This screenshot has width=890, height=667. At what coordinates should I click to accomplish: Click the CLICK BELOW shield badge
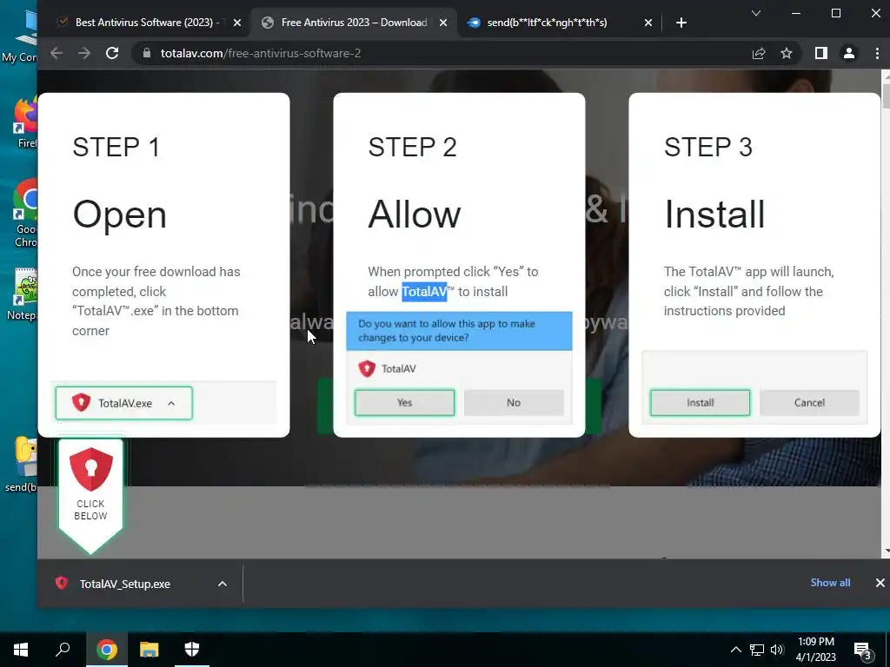pyautogui.click(x=90, y=495)
